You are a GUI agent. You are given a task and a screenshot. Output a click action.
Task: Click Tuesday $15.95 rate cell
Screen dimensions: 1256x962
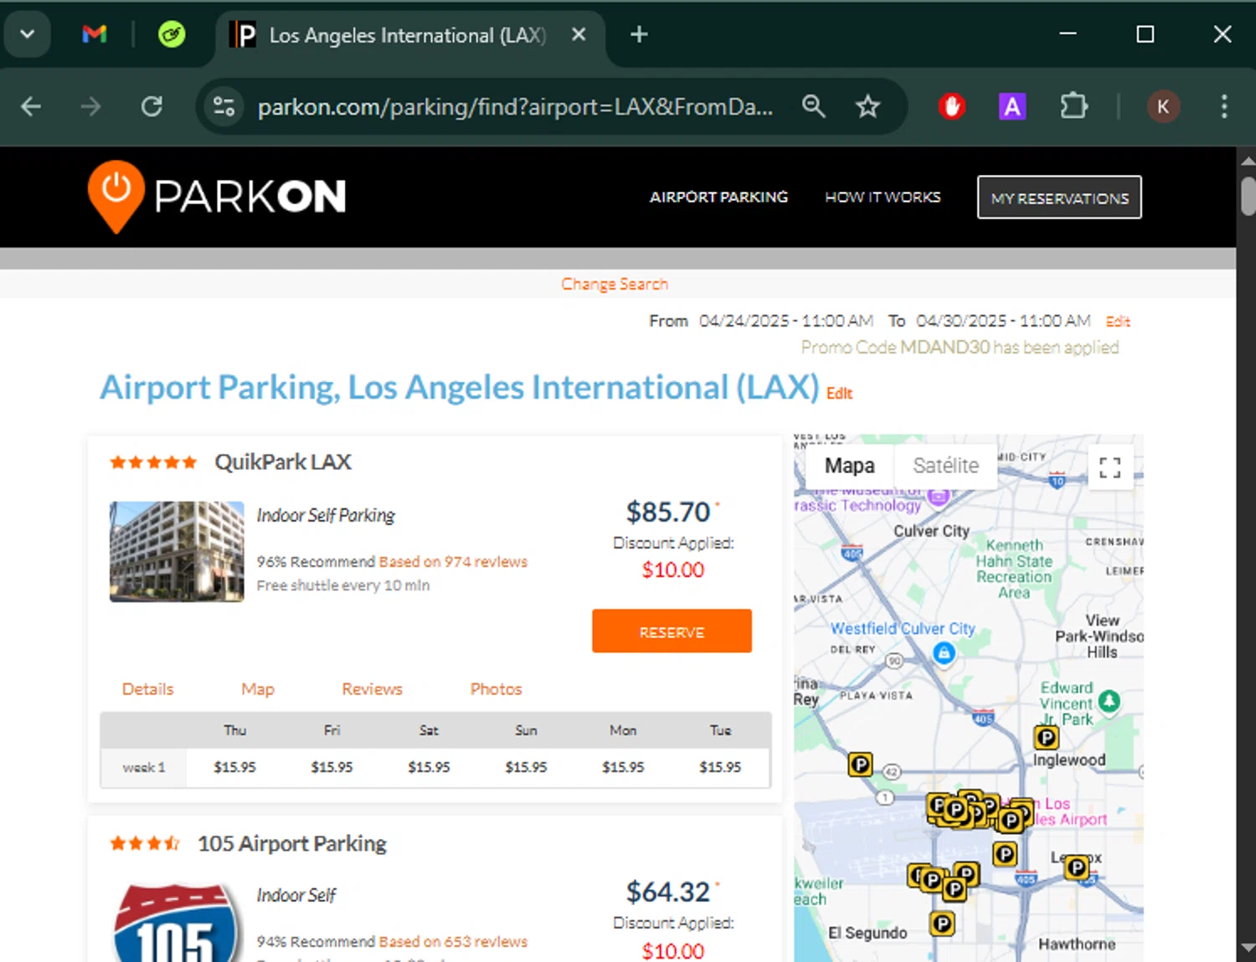click(720, 767)
